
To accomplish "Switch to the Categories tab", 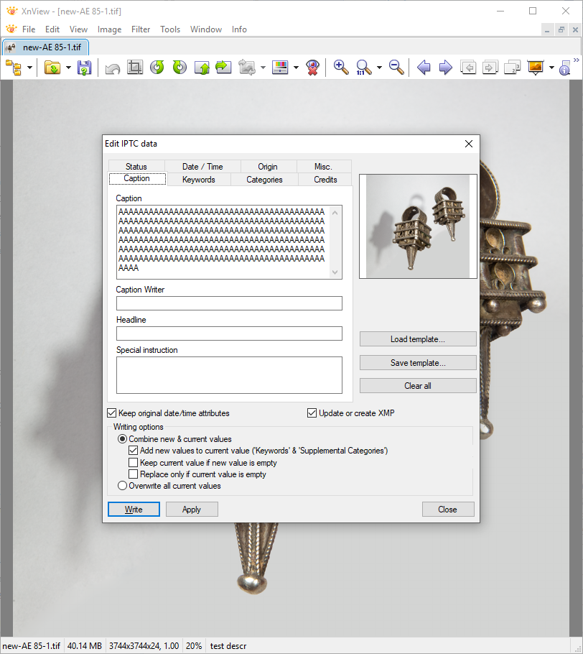I will click(265, 180).
